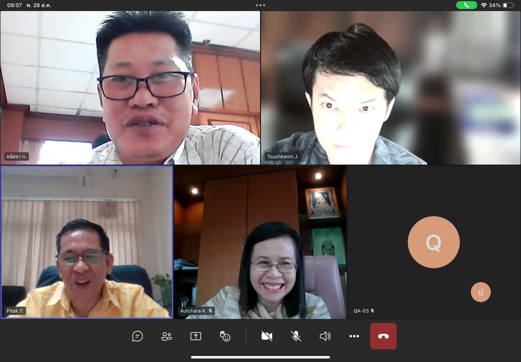Tap the home indicator bar
Image resolution: width=521 pixels, height=362 pixels.
click(260, 357)
